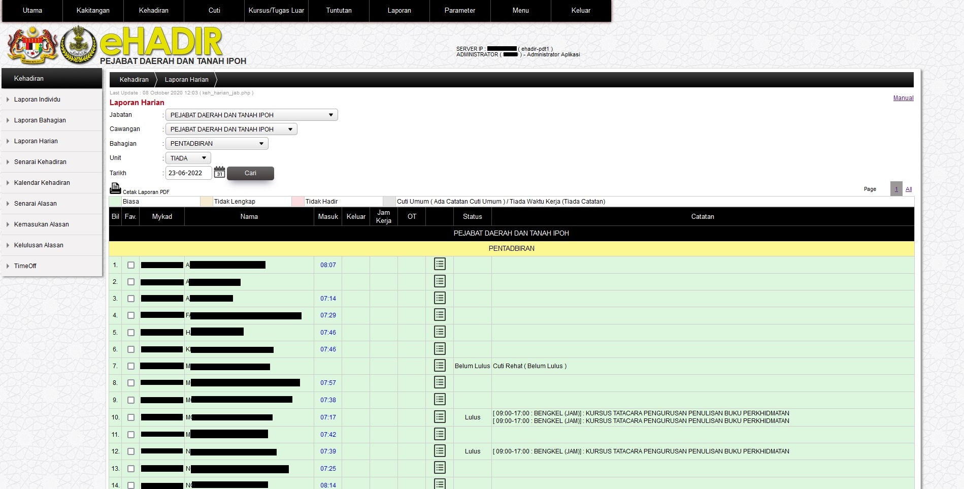The image size is (964, 489).
Task: Open the calendar date picker icon
Action: click(x=219, y=173)
